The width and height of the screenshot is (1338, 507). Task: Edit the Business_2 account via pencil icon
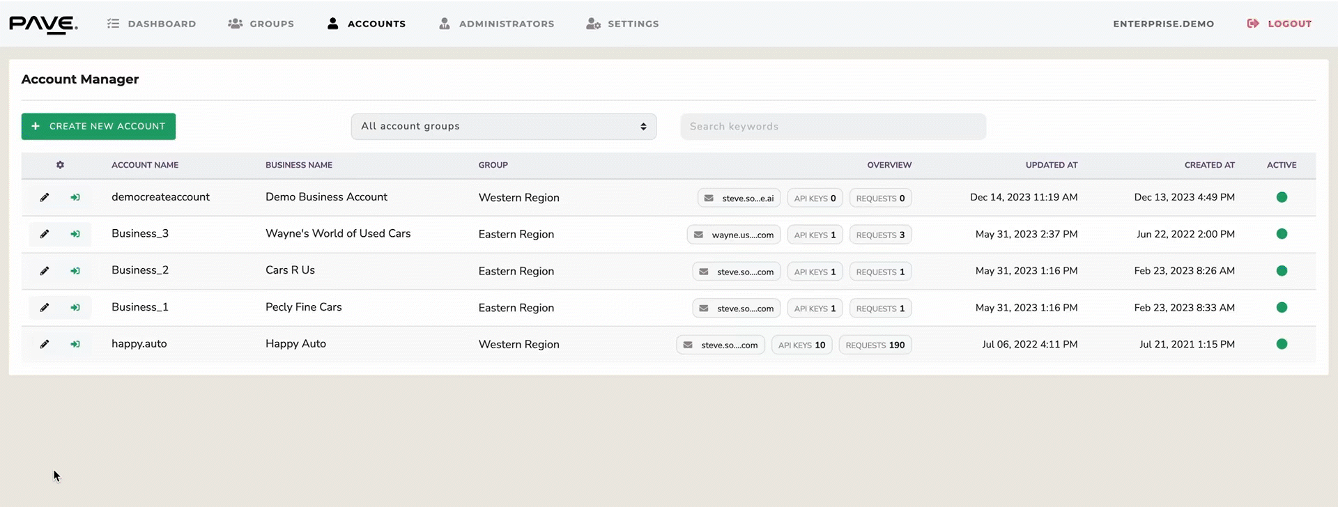tap(45, 271)
